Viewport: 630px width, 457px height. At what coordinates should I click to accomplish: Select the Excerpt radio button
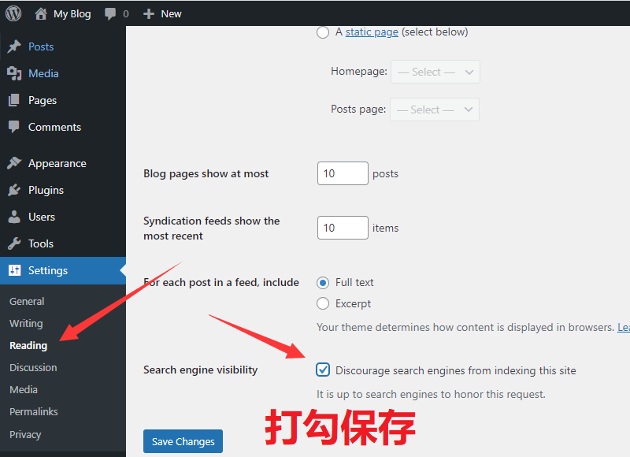[323, 303]
